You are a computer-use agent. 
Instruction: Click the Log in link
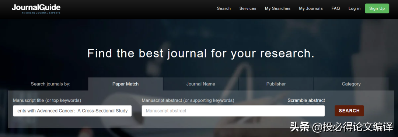tap(355, 8)
